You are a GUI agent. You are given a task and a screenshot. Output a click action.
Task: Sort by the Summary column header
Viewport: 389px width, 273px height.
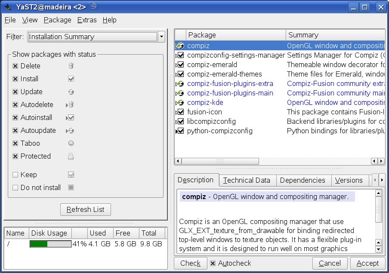tap(335, 35)
